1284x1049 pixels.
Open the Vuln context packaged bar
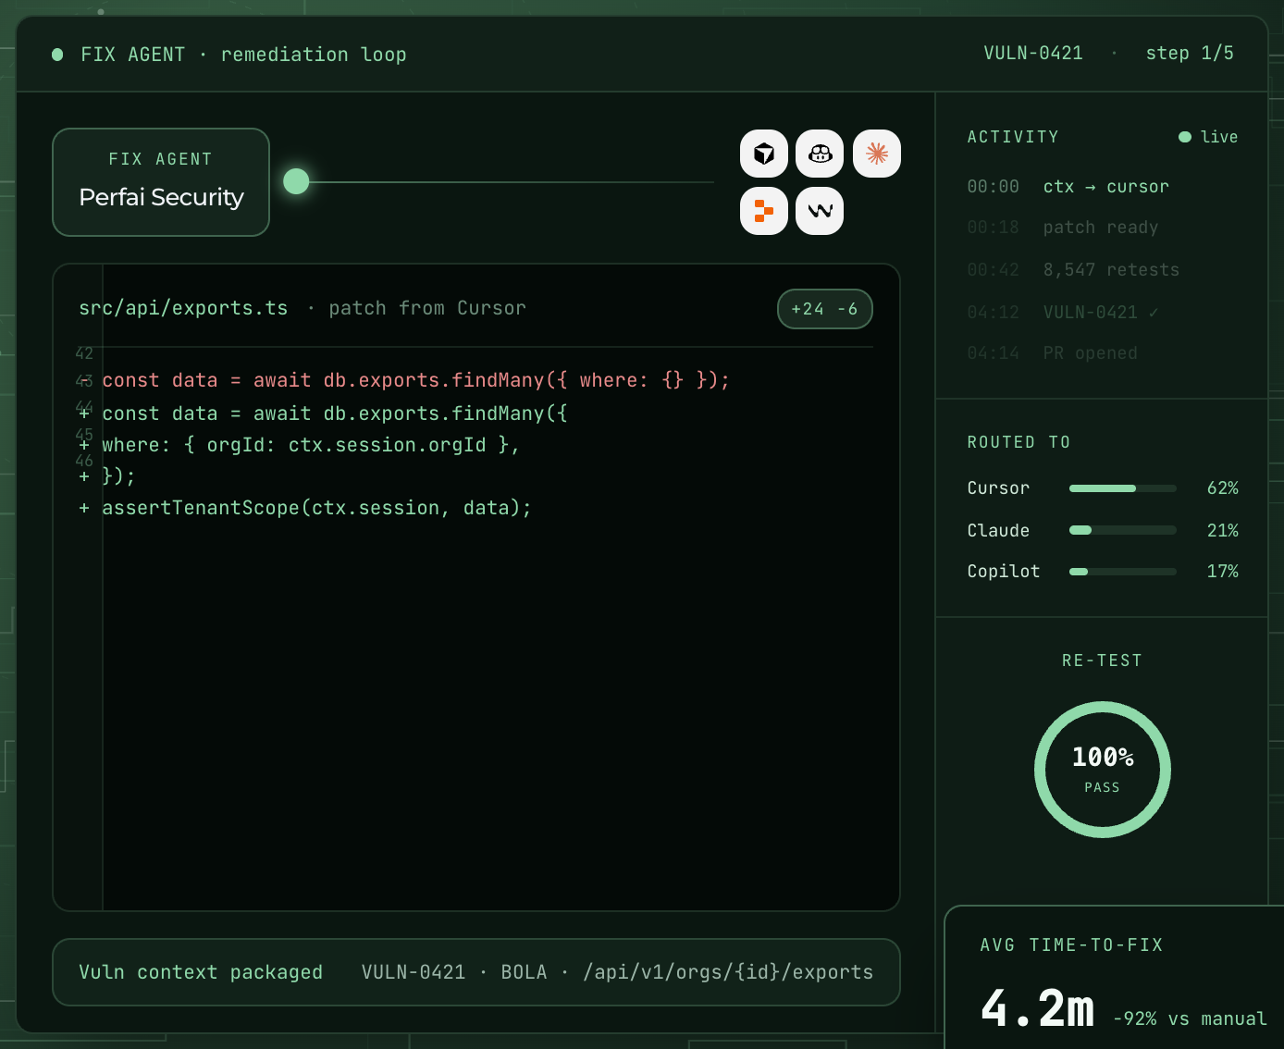[x=476, y=972]
